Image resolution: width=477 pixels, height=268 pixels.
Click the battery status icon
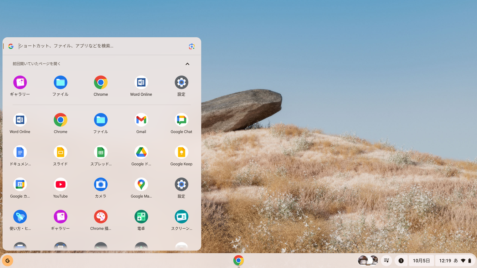469,261
